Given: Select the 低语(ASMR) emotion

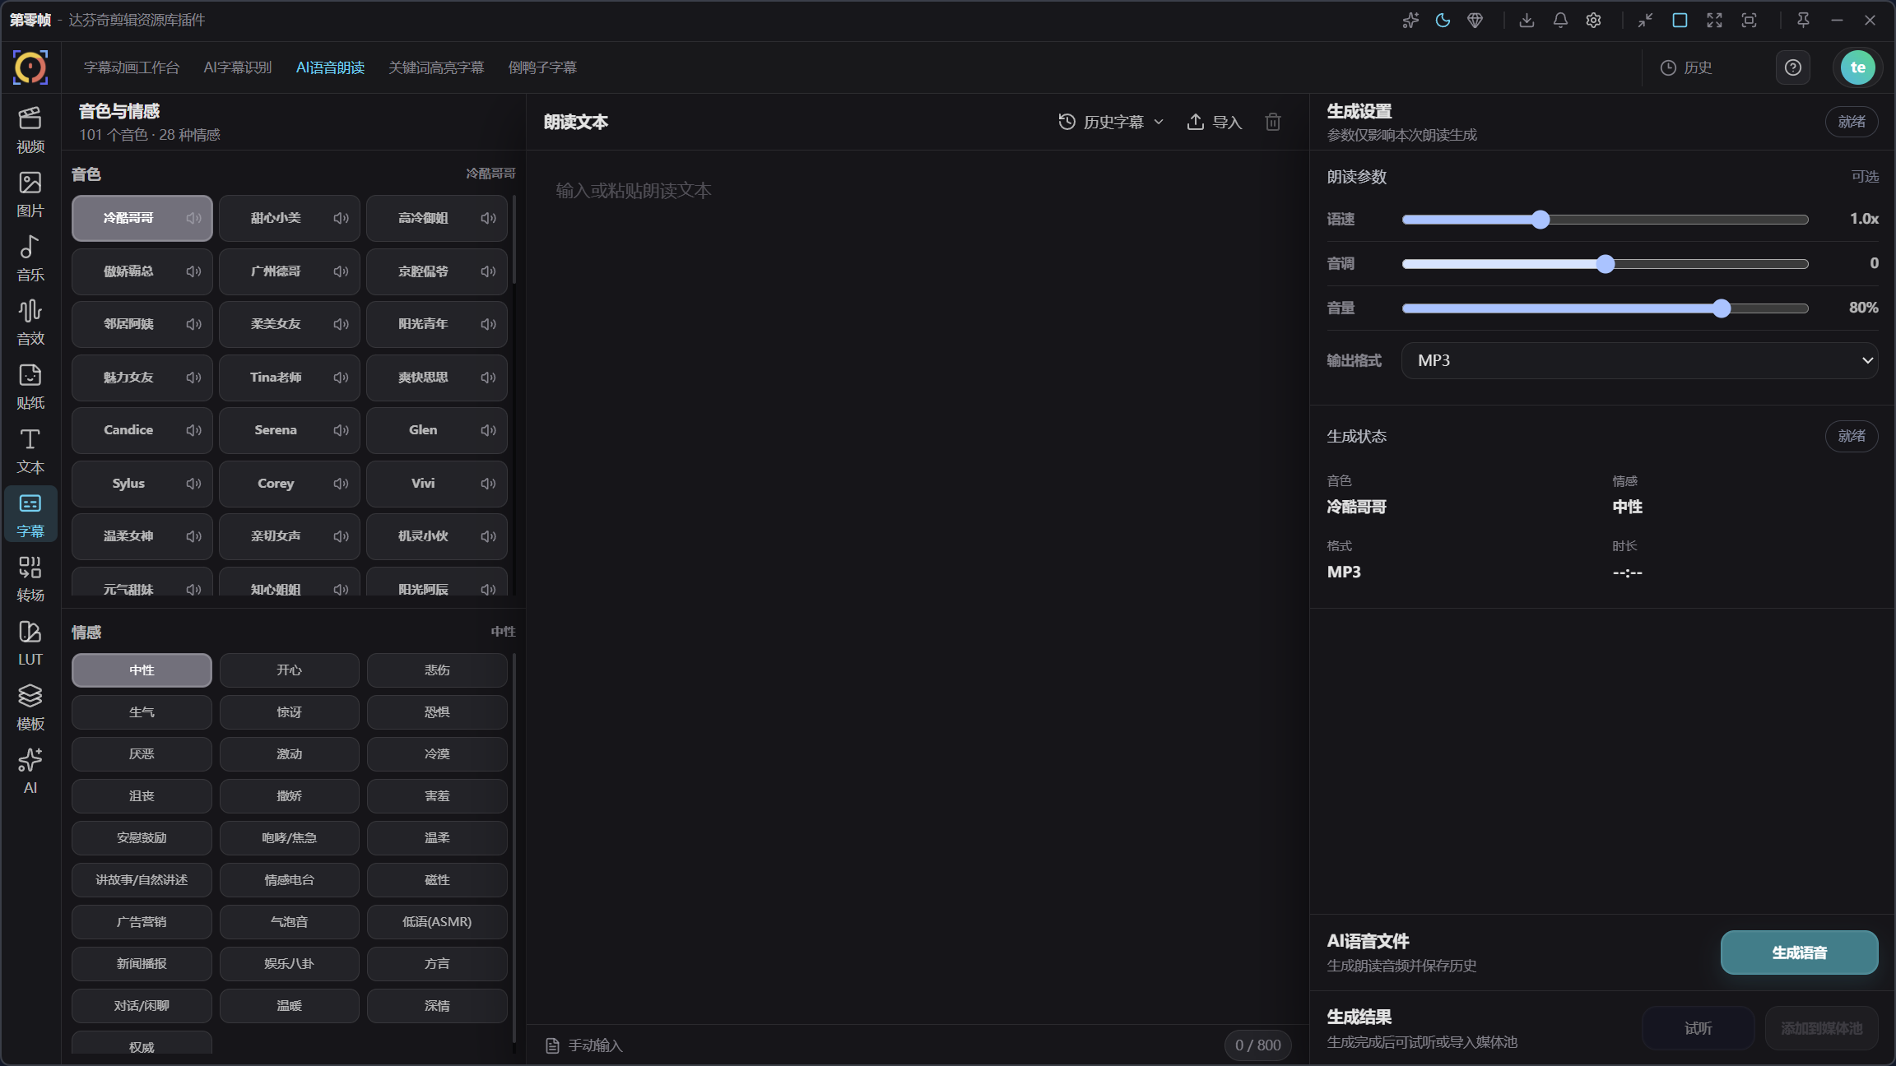Looking at the screenshot, I should pyautogui.click(x=437, y=922).
